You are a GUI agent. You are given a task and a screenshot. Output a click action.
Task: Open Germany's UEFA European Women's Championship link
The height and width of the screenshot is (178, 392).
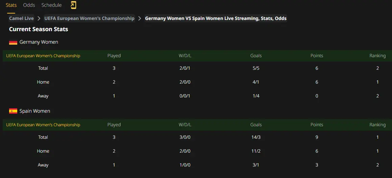pyautogui.click(x=43, y=56)
